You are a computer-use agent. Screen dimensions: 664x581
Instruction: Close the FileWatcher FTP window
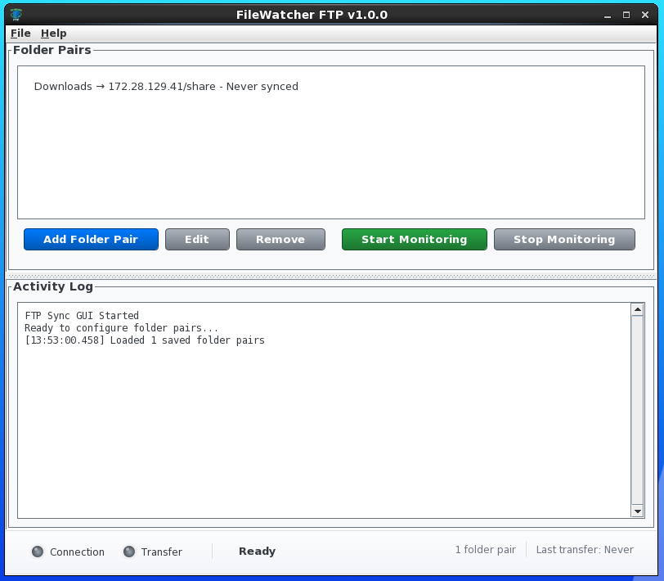[x=645, y=15]
